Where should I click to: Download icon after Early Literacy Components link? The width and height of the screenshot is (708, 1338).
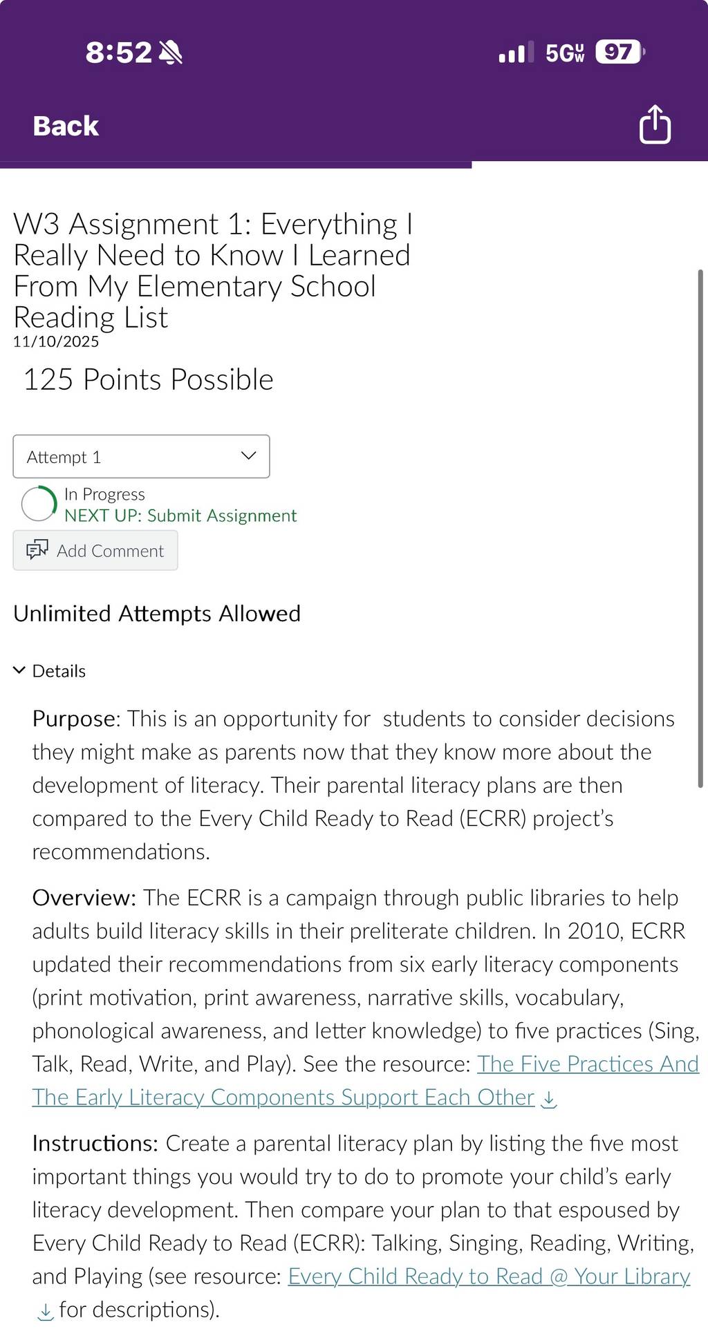548,1100
